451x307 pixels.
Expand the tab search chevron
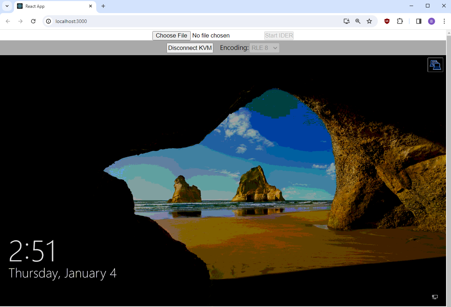pyautogui.click(x=7, y=6)
